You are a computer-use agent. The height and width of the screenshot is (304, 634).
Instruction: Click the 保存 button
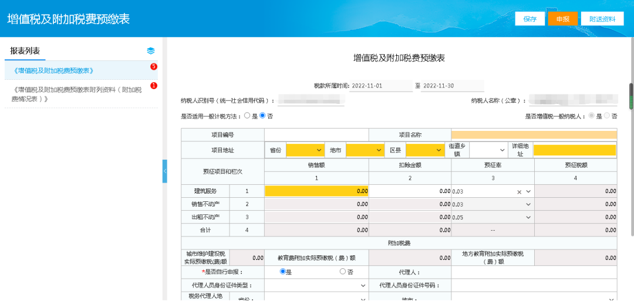530,19
